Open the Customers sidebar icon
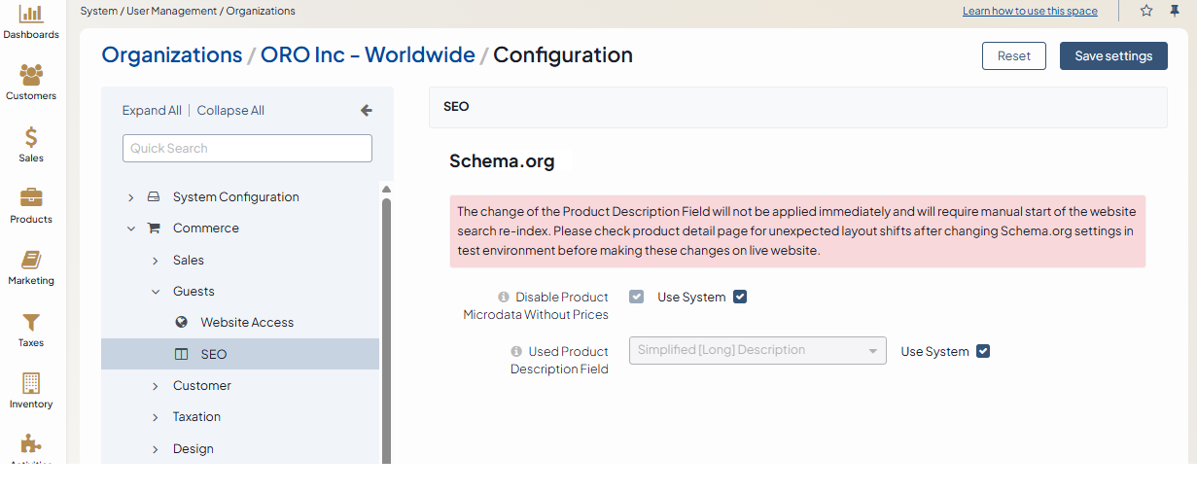This screenshot has width=1197, height=492. (x=31, y=75)
